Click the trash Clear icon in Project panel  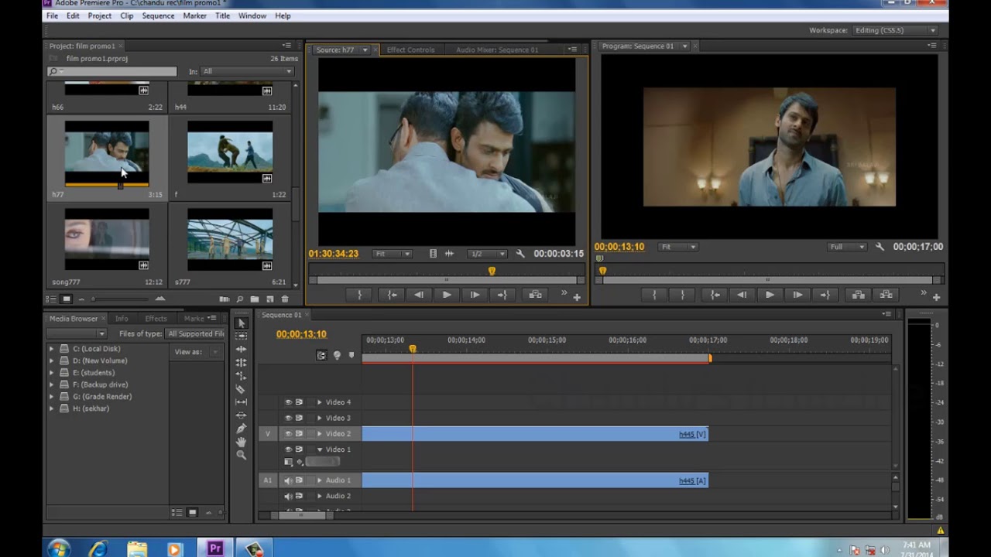tap(285, 299)
